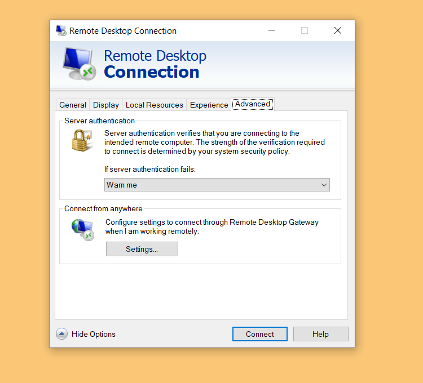The height and width of the screenshot is (383, 423).
Task: Click the Connect button
Action: pos(260,334)
